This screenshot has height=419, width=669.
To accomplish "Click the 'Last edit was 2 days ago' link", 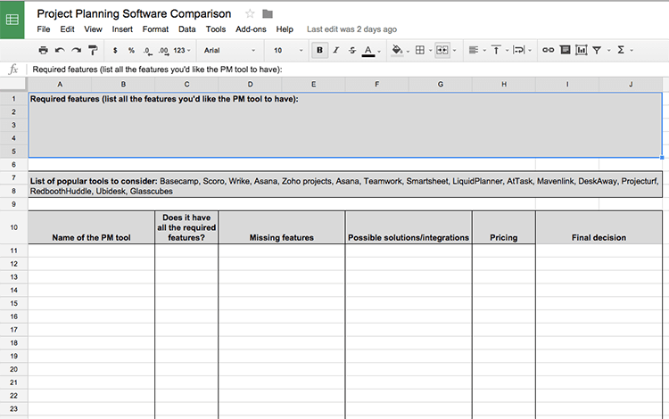I will point(351,29).
